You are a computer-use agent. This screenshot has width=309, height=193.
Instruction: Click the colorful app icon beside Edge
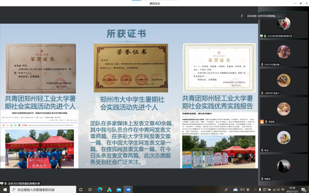click(x=109, y=189)
